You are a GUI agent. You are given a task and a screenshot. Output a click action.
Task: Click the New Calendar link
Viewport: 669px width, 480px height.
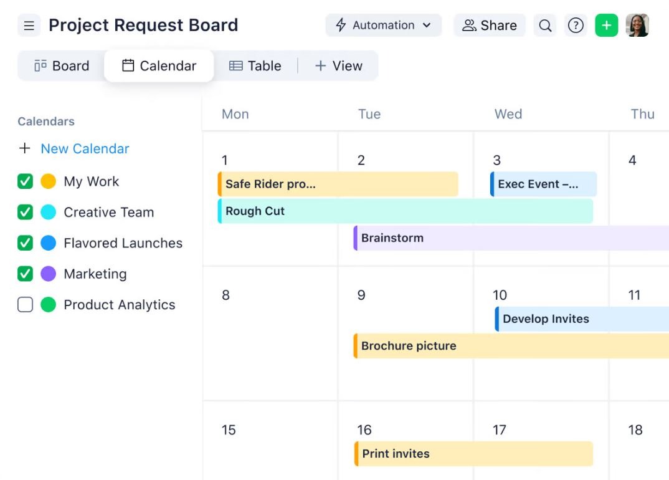pos(85,148)
